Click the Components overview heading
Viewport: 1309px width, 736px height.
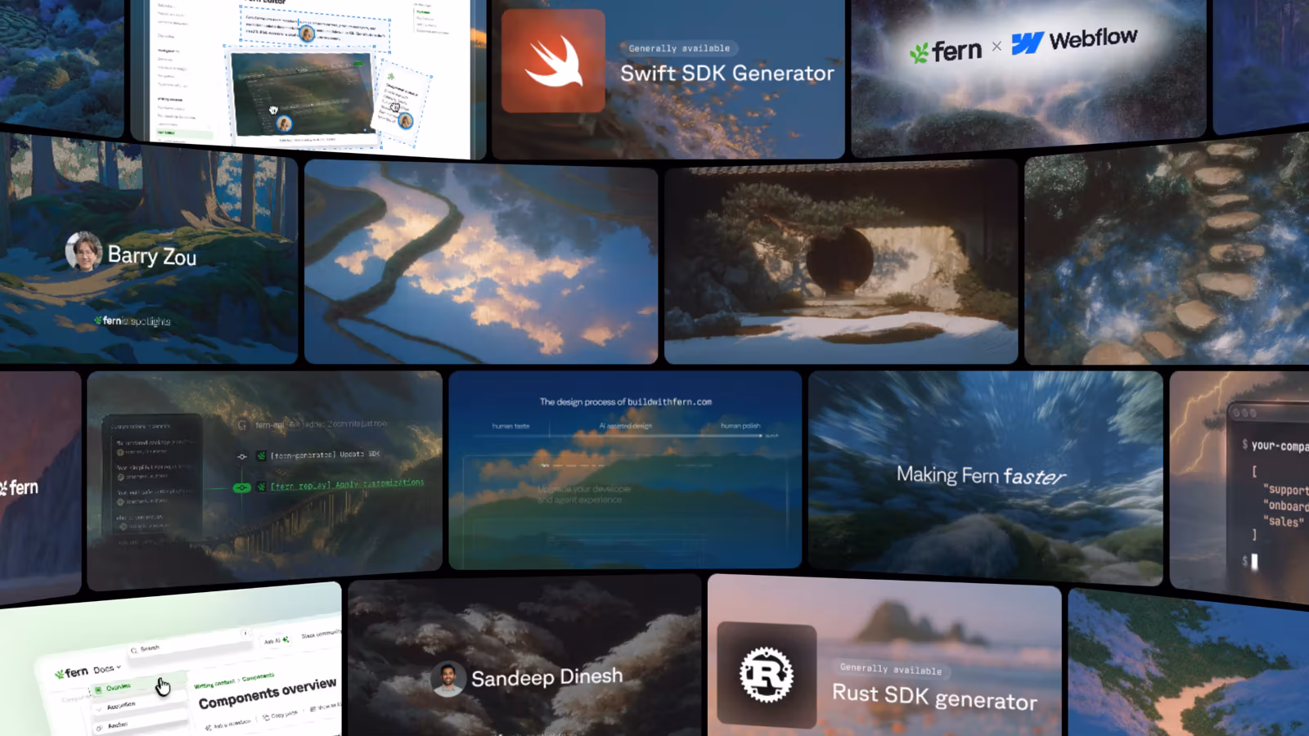(x=268, y=693)
